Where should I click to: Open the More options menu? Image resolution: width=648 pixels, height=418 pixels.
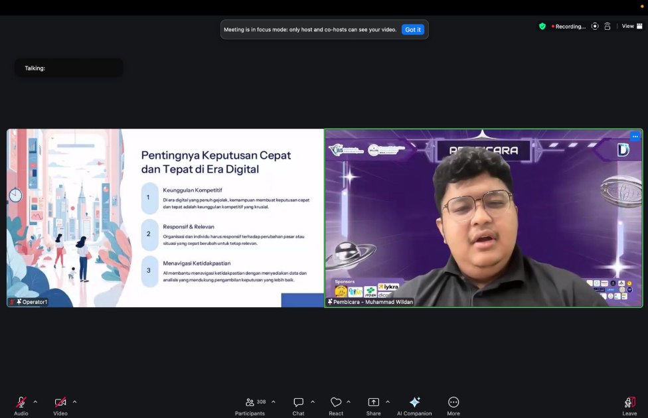click(453, 403)
